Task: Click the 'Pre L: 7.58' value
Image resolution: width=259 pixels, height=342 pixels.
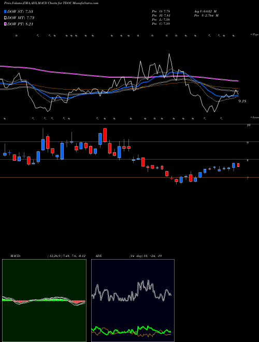Action: [161, 20]
